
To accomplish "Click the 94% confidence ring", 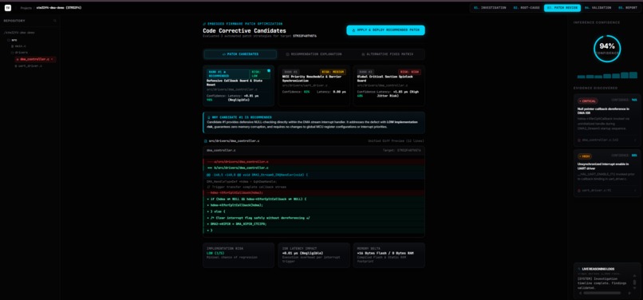I will pos(607,49).
